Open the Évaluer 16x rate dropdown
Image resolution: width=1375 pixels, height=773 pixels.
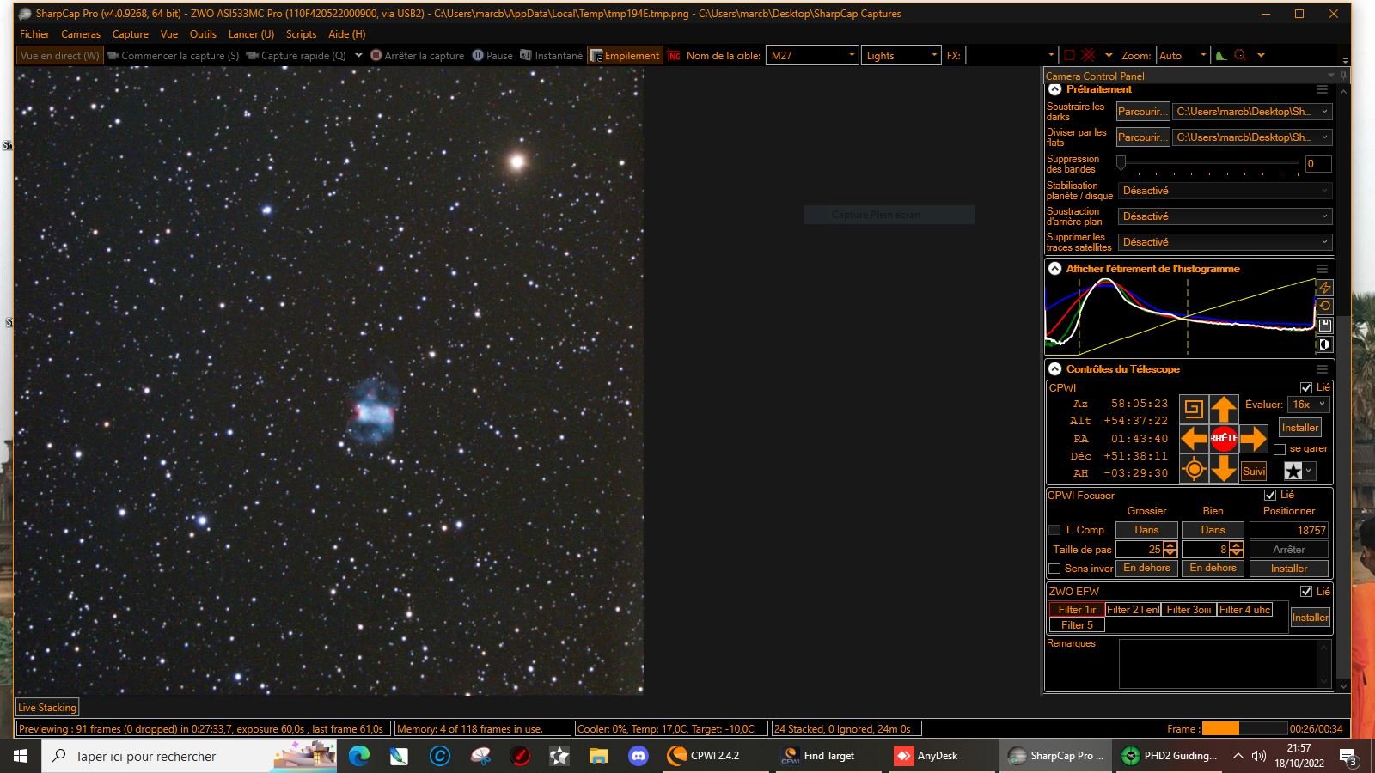[1309, 405]
